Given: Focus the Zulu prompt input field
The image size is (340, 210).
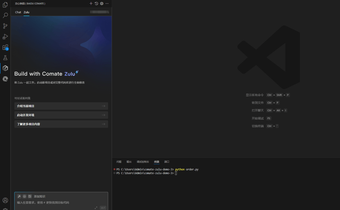Looking at the screenshot, I should (x=61, y=203).
